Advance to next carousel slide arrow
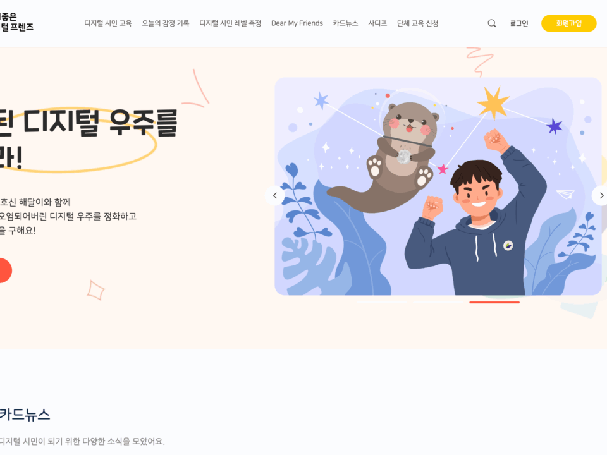The width and height of the screenshot is (607, 455). (x=601, y=195)
